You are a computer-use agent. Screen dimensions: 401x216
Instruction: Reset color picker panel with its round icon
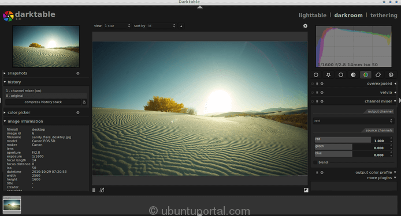[x=78, y=112]
